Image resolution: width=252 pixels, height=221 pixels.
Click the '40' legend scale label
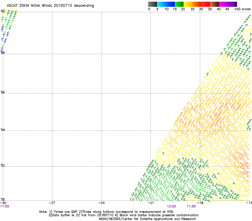coord(219,9)
